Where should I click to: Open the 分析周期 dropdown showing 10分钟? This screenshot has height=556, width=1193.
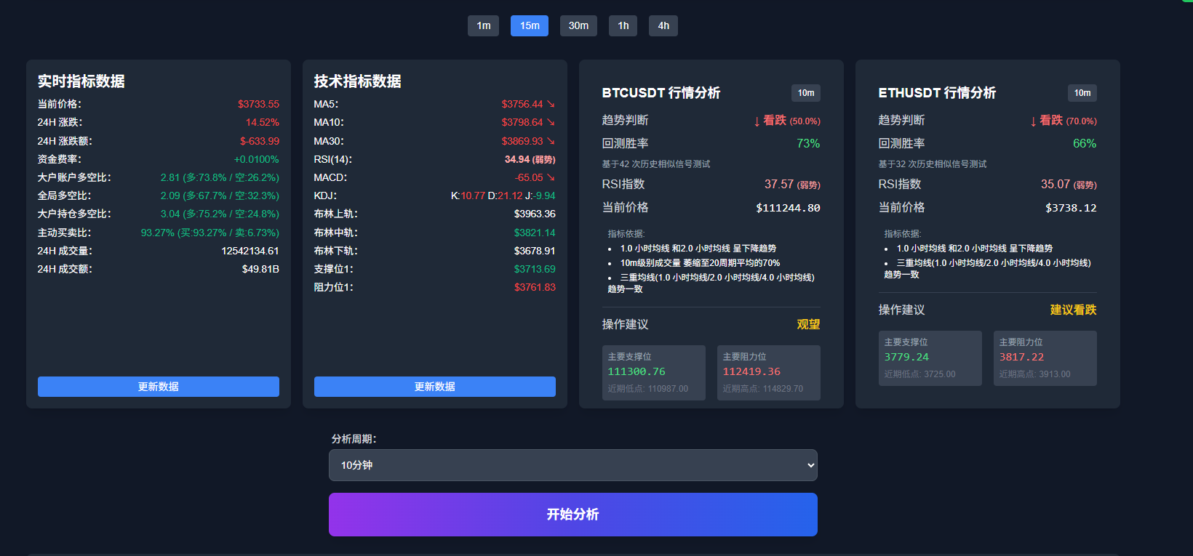click(x=573, y=465)
